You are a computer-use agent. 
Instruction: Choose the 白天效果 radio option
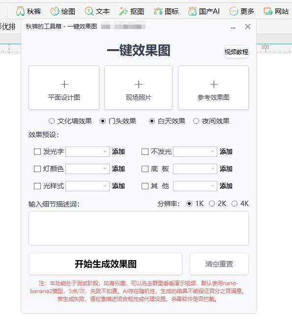tap(152, 121)
